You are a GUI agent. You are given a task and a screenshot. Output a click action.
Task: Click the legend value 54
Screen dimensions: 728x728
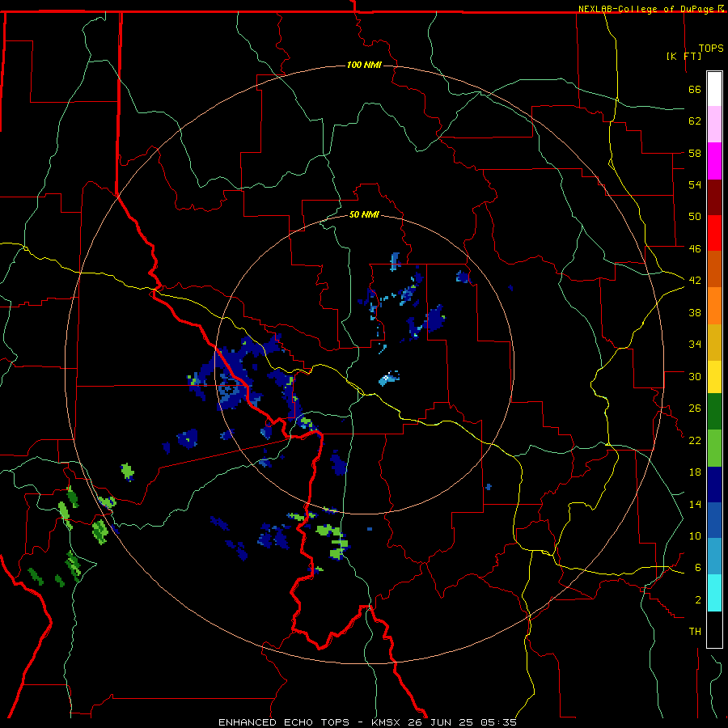point(695,184)
